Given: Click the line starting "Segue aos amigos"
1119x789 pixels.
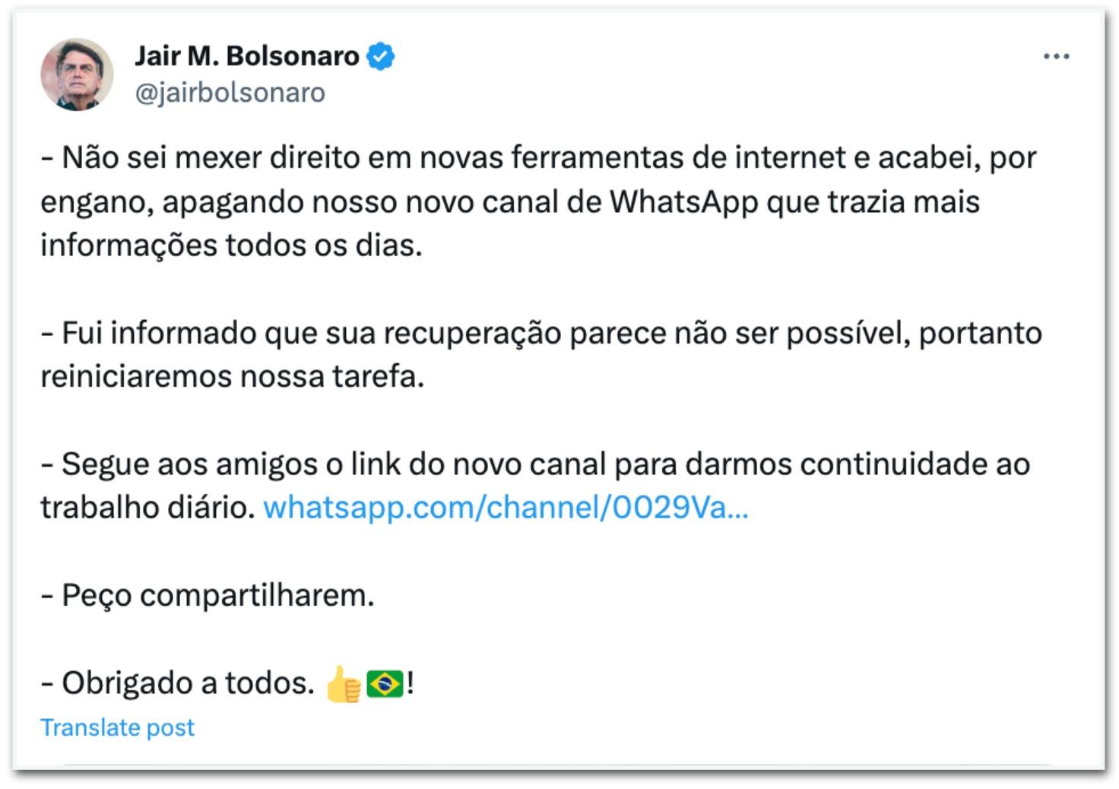Looking at the screenshot, I should 535,464.
